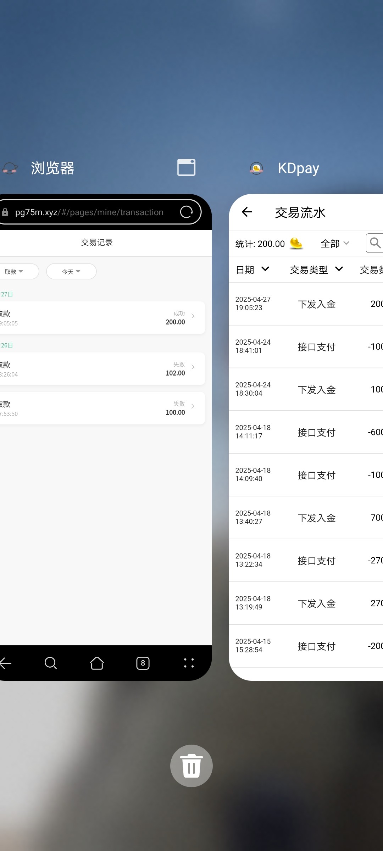
Task: Tap the KDpay app icon
Action: coord(256,168)
